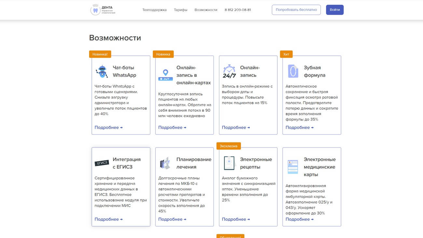The height and width of the screenshot is (238, 423).
Task: Click the Планирование лечения icon
Action: tap(165, 163)
